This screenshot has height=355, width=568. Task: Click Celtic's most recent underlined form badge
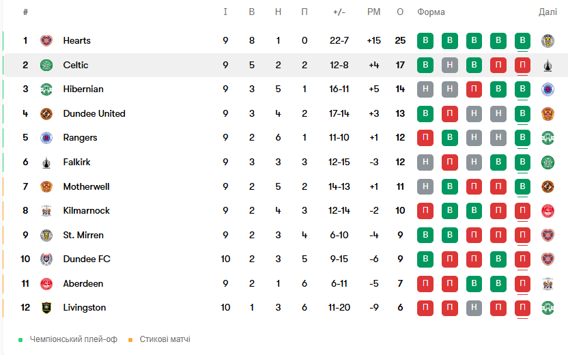522,66
